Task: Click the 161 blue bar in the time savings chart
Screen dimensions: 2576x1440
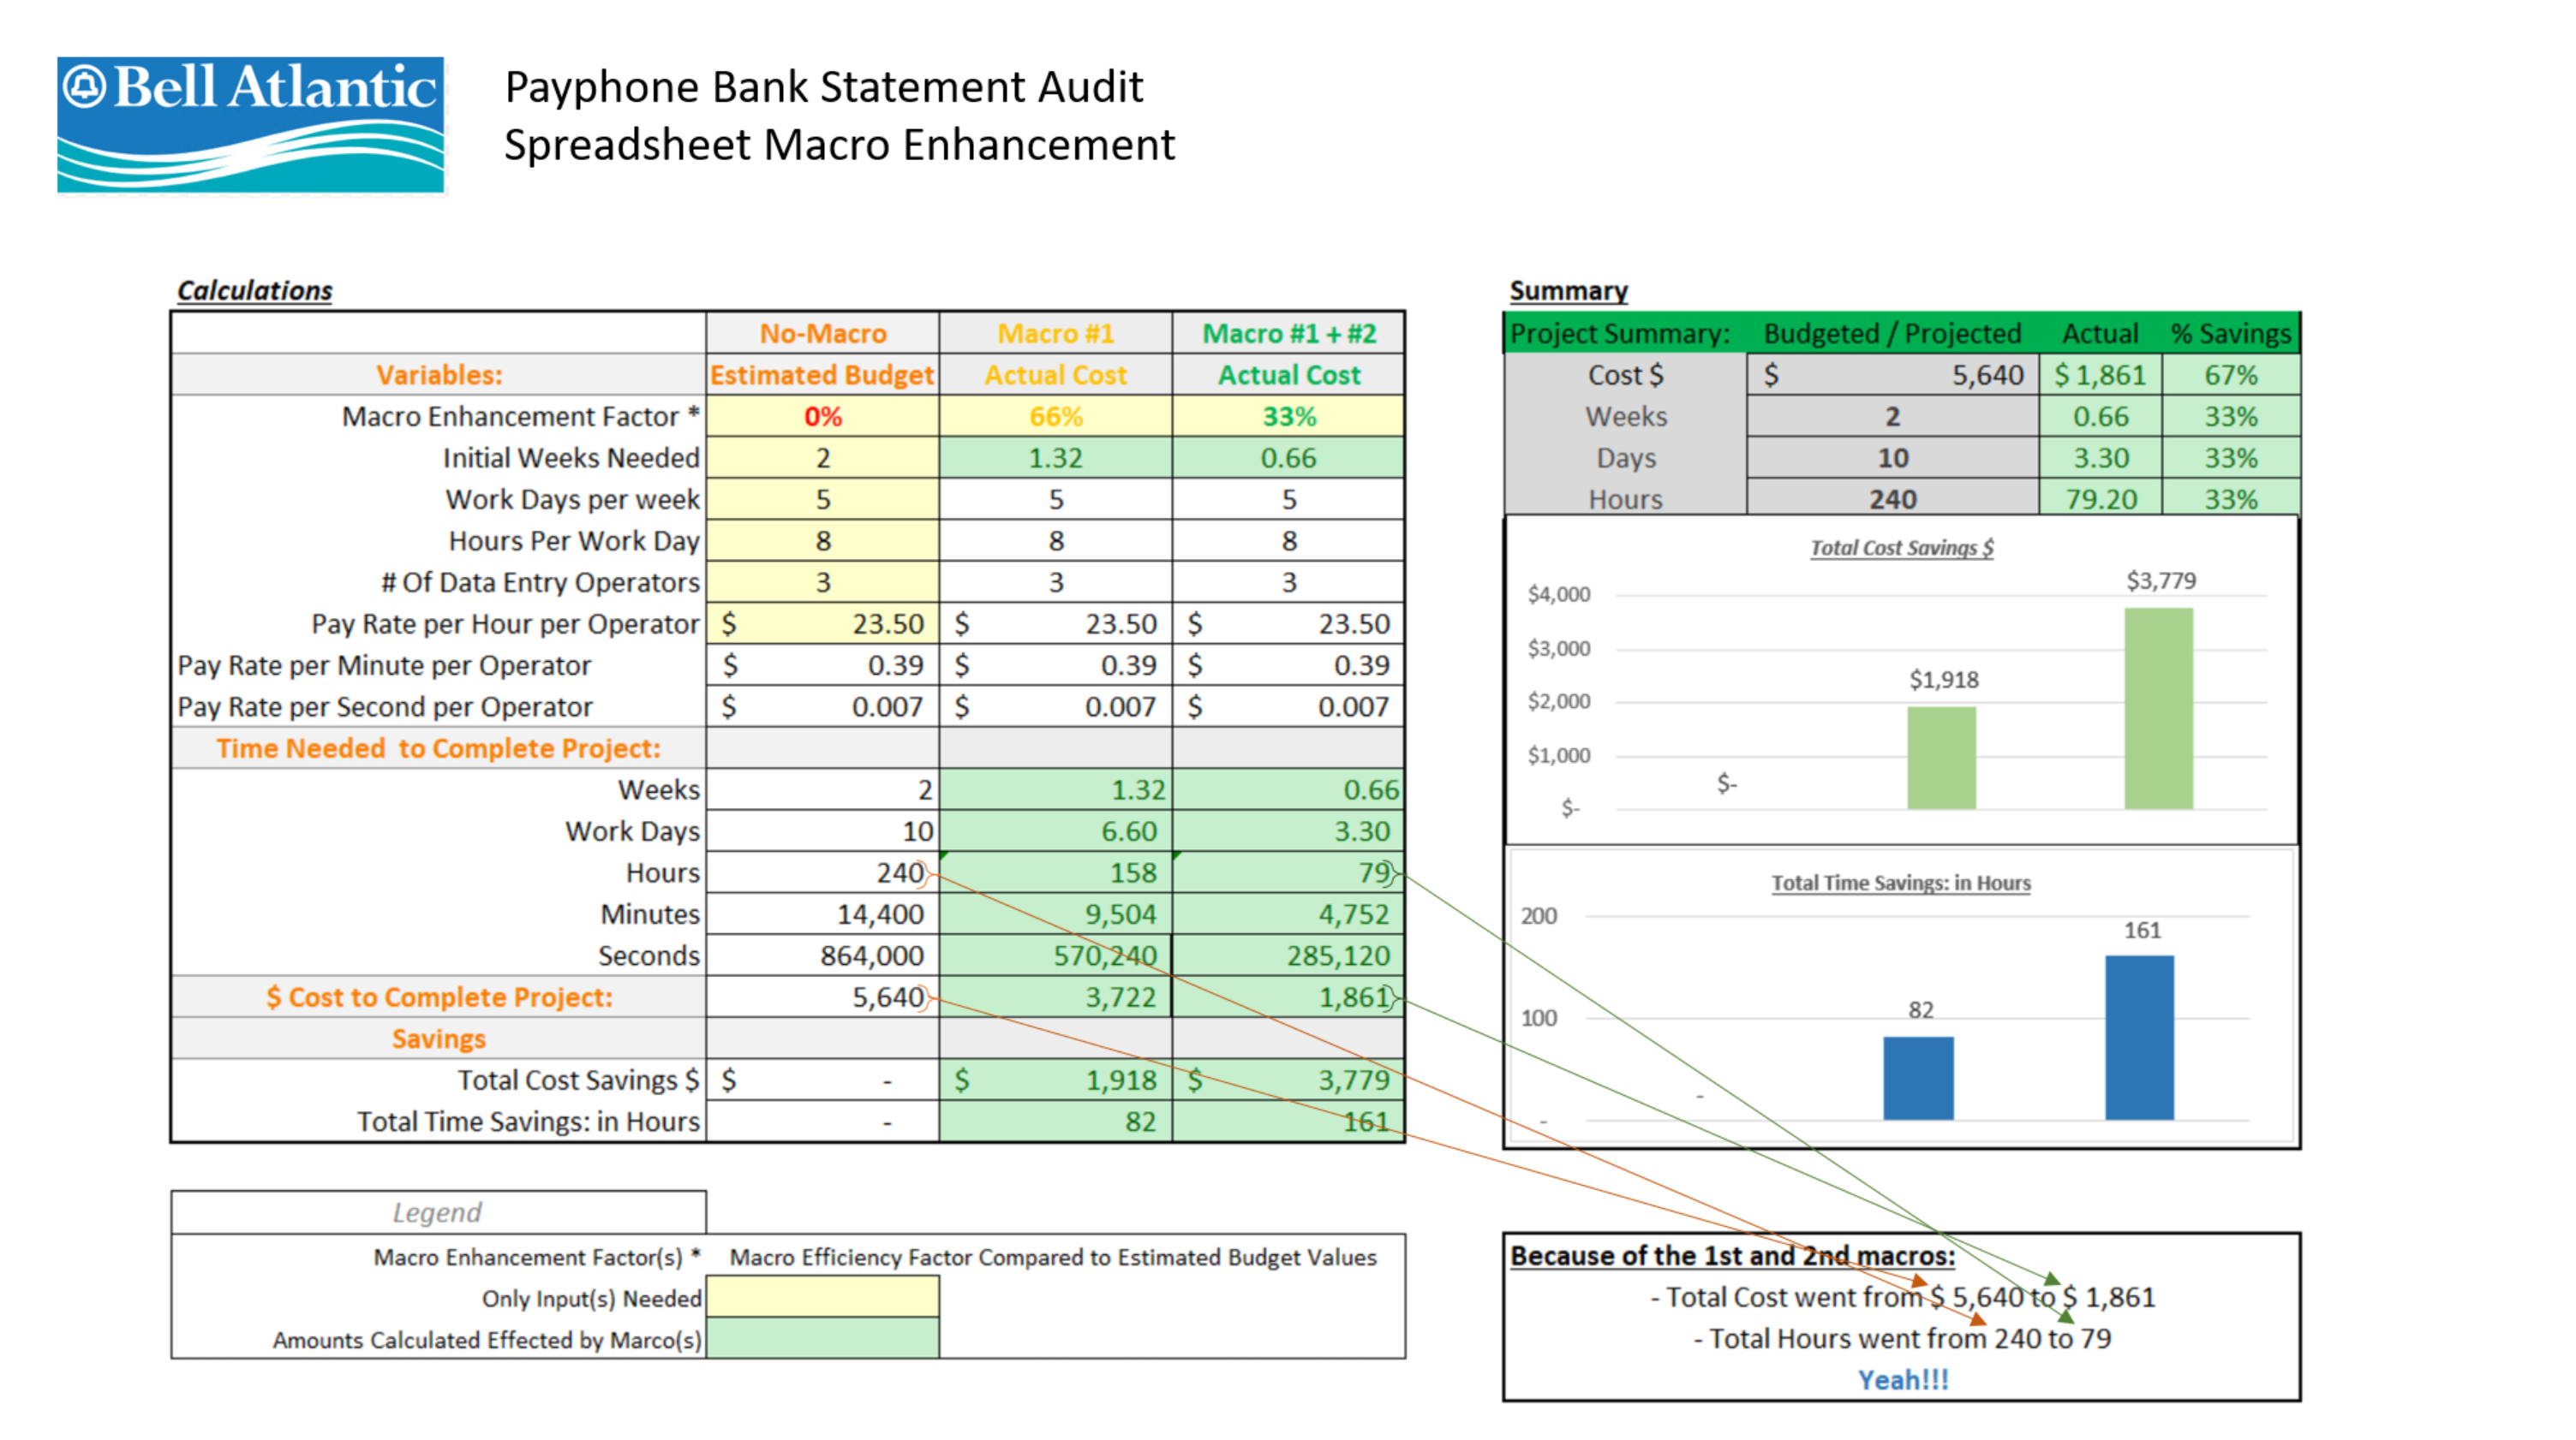Action: click(x=2139, y=1038)
